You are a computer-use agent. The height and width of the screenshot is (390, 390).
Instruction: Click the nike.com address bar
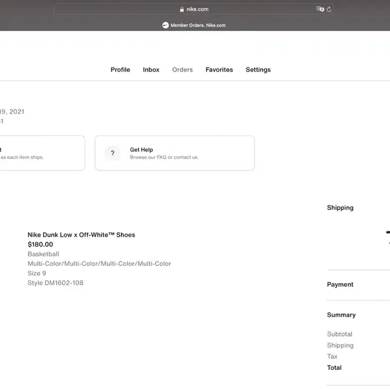(194, 9)
